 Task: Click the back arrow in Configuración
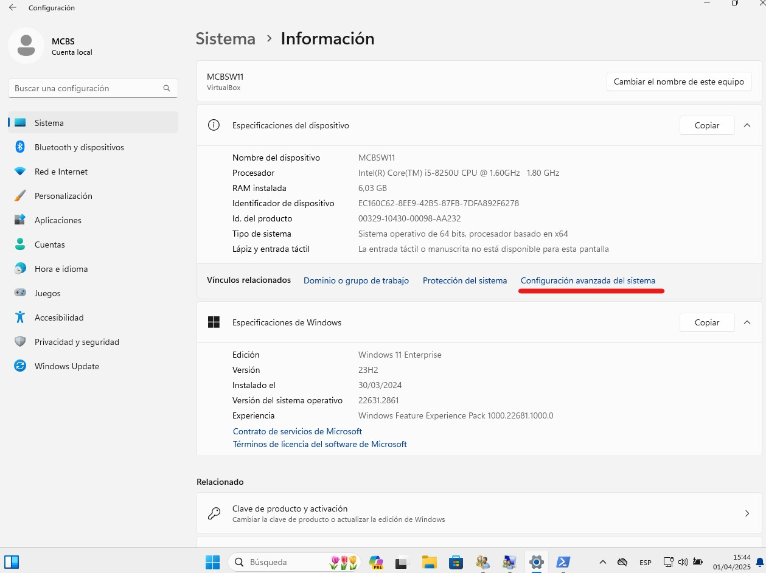pos(13,8)
